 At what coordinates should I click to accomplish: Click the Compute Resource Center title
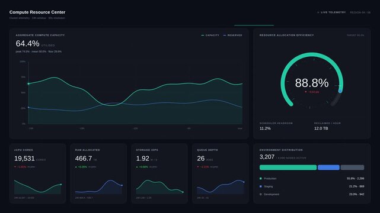37,12
